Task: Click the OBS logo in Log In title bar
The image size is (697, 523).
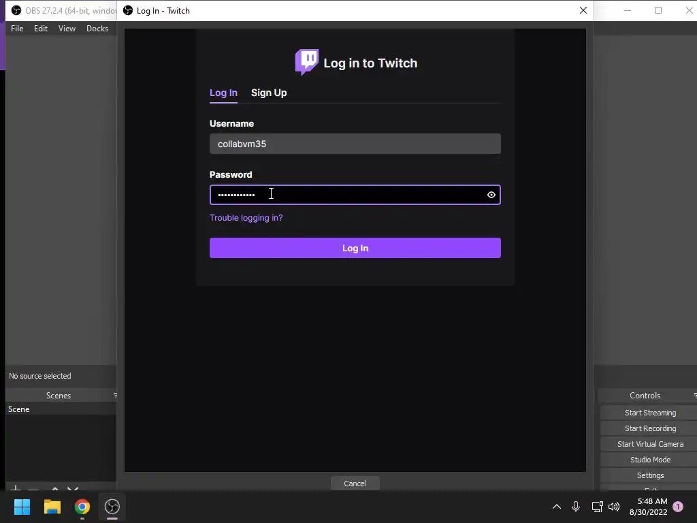Action: [128, 10]
